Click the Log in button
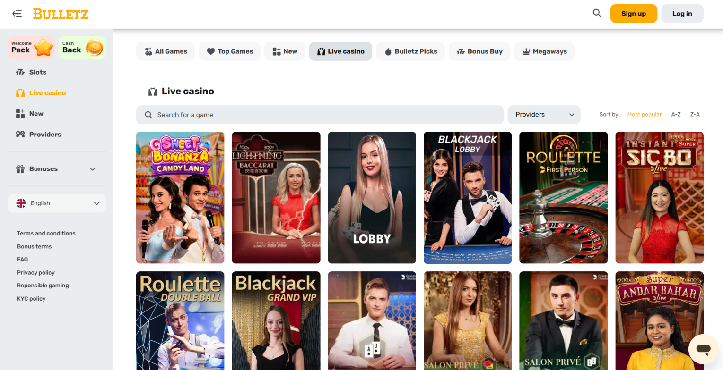 click(682, 14)
